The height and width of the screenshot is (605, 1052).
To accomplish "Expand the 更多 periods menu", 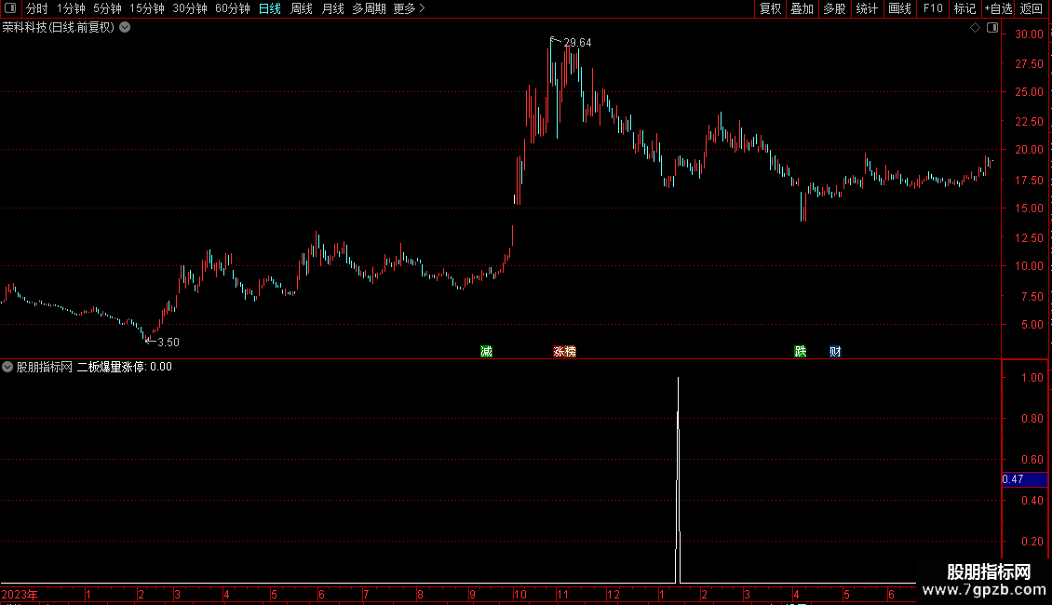I will click(410, 8).
